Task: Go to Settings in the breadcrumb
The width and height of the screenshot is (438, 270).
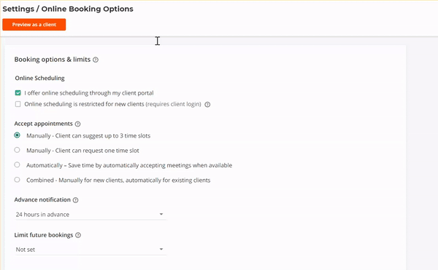Action: tap(18, 9)
